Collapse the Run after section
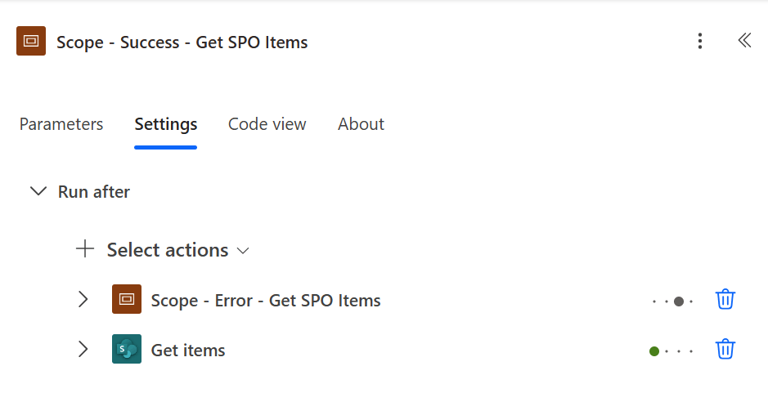 pyautogui.click(x=38, y=192)
